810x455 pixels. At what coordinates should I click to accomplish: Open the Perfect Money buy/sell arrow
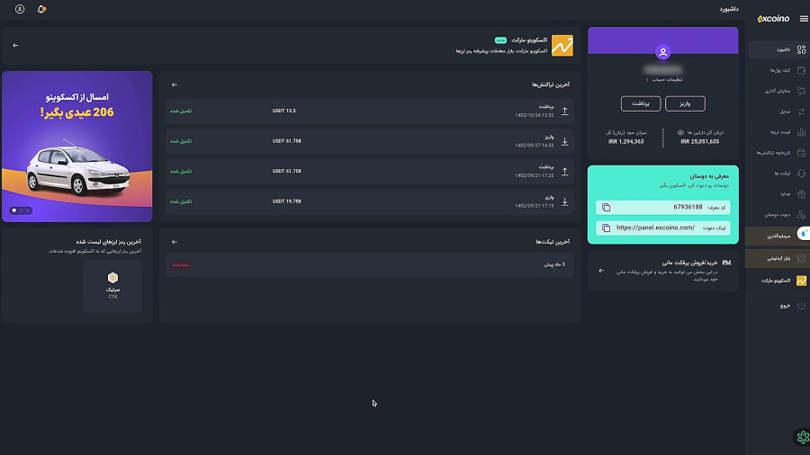tap(601, 271)
